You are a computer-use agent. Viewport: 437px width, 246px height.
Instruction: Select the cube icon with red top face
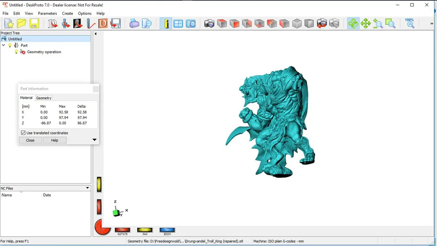tap(222, 24)
